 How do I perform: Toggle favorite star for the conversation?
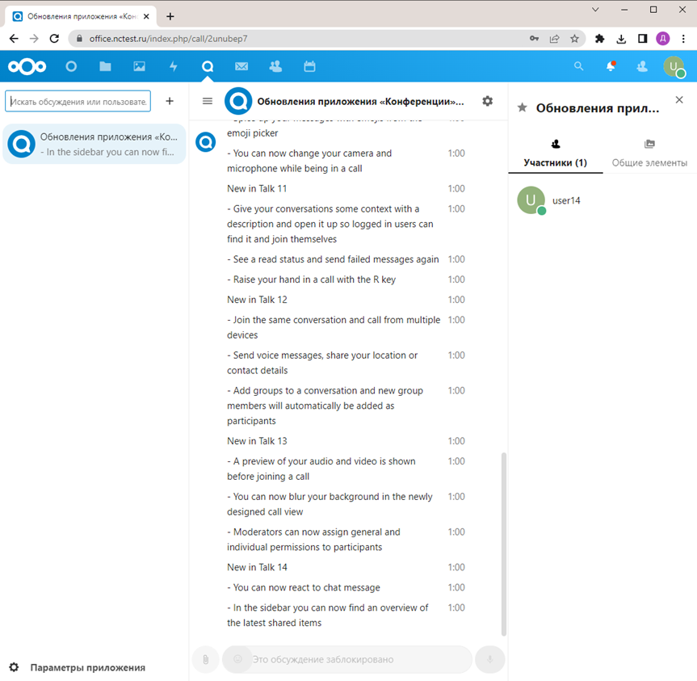click(x=523, y=107)
